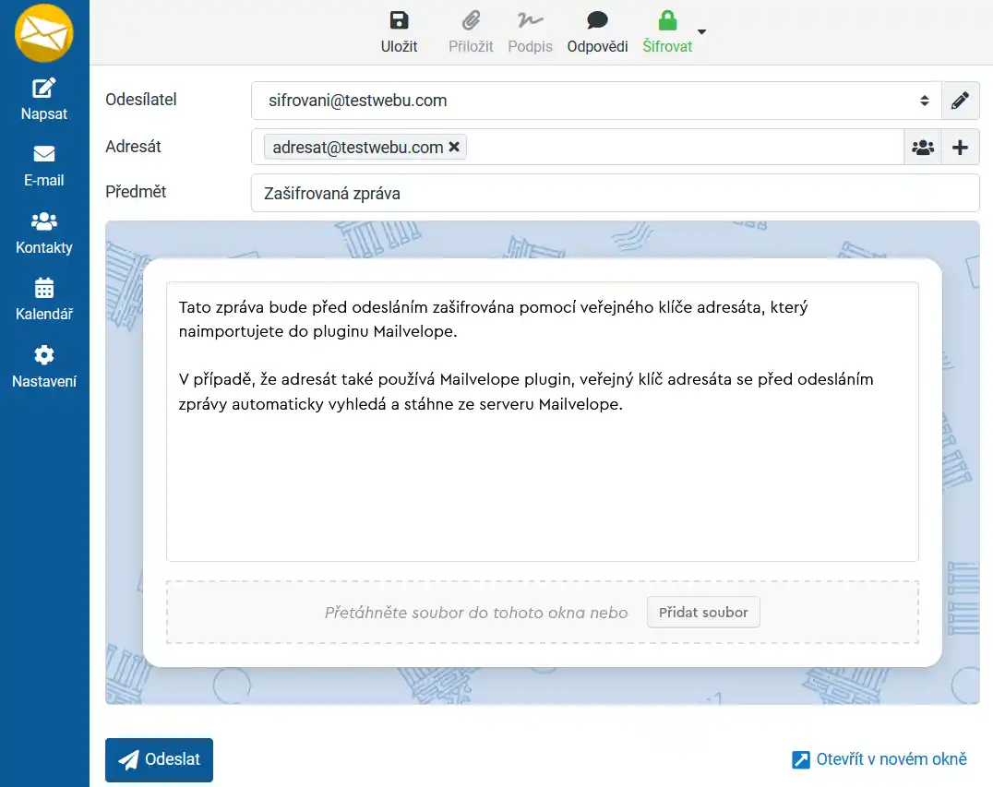The width and height of the screenshot is (993, 787).
Task: Open Otevřít v novém okně link
Action: coord(879,759)
